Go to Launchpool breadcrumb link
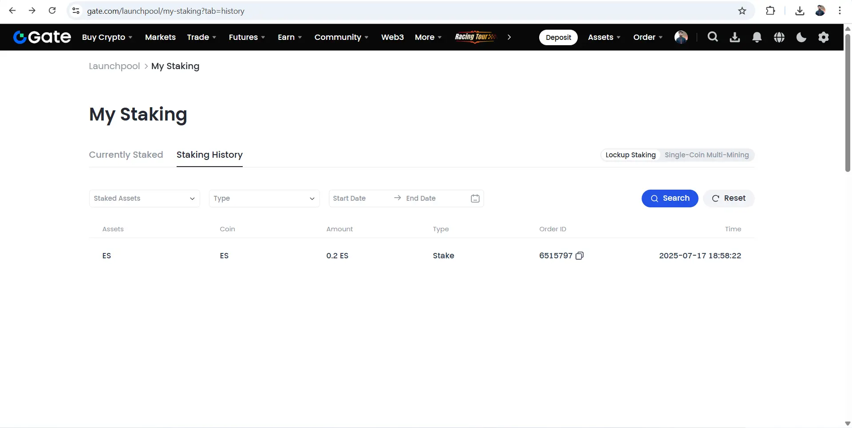This screenshot has height=428, width=852. [114, 66]
